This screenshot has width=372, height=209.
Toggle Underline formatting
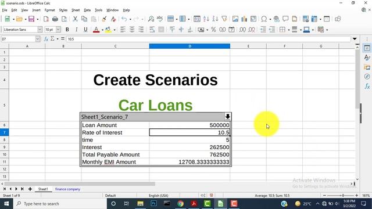(85, 30)
